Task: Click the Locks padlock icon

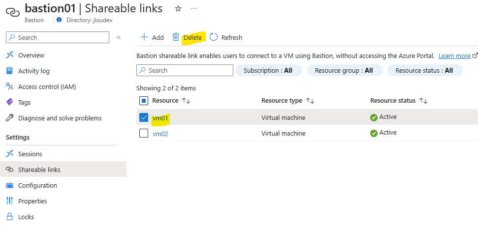Action: click(x=10, y=217)
